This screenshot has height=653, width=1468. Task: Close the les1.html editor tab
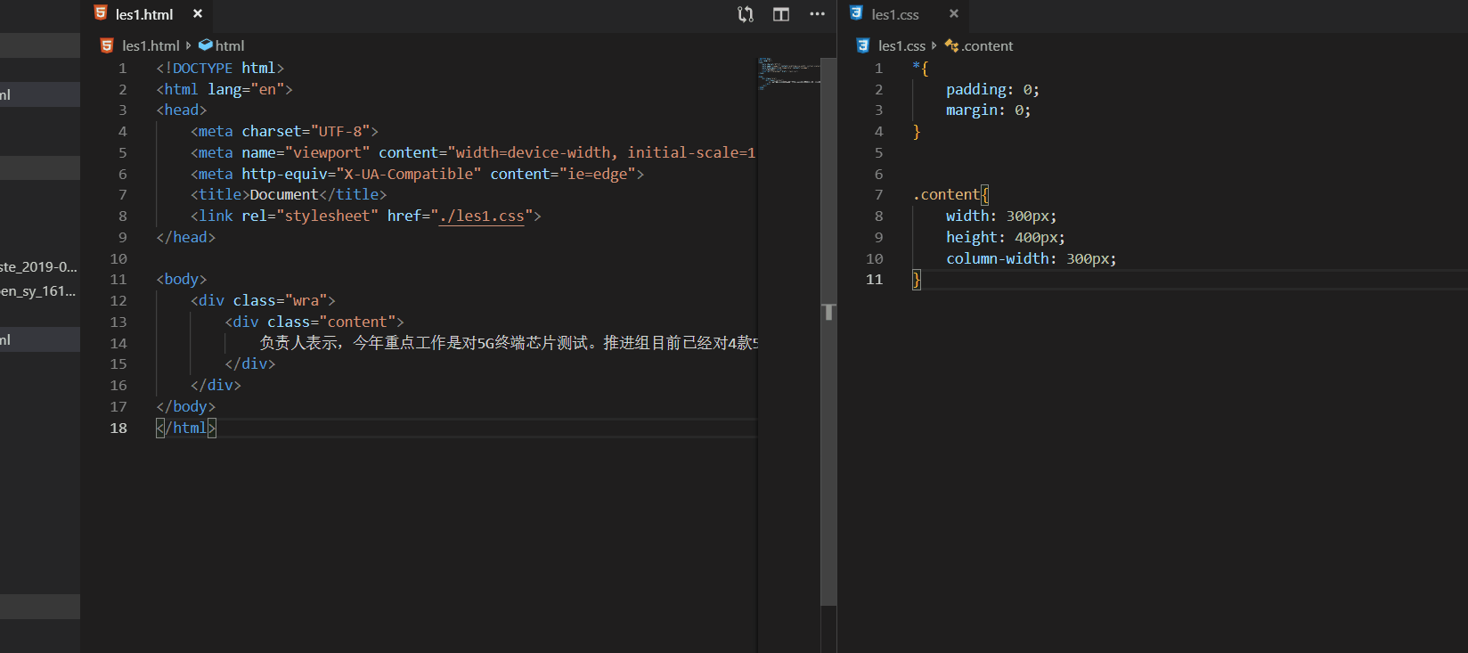click(x=198, y=14)
